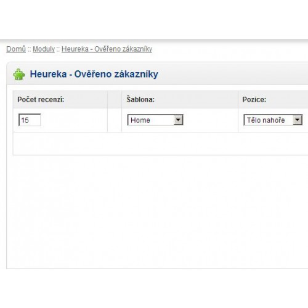The width and height of the screenshot is (308, 308).
Task: Go to the Domů breadcrumb link
Action: [x=16, y=49]
